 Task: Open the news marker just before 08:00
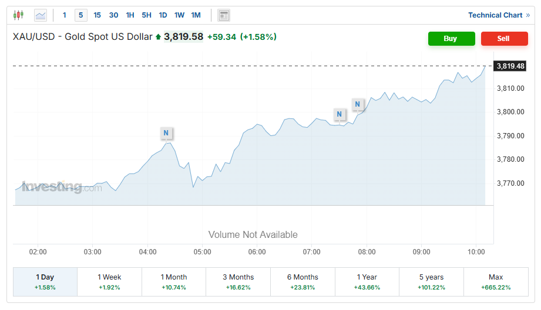358,104
